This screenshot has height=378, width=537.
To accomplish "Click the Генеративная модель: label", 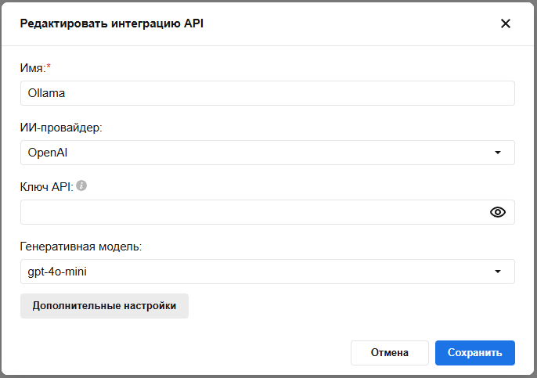I will coord(81,247).
